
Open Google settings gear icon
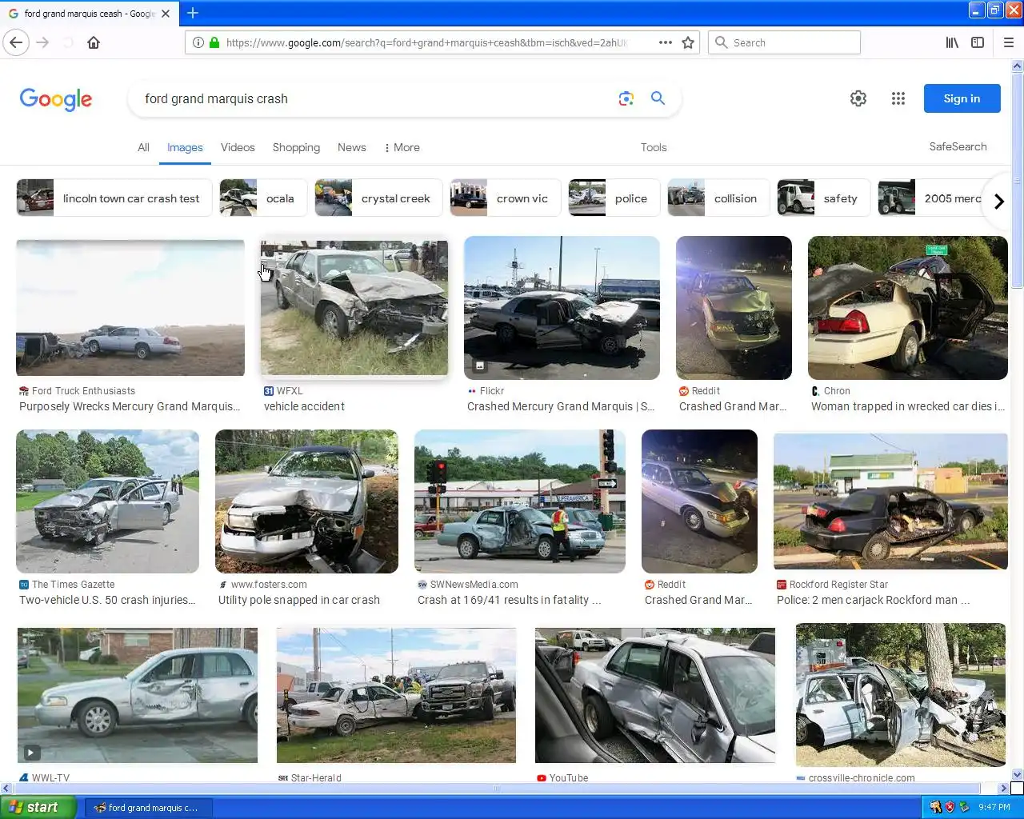(x=858, y=98)
